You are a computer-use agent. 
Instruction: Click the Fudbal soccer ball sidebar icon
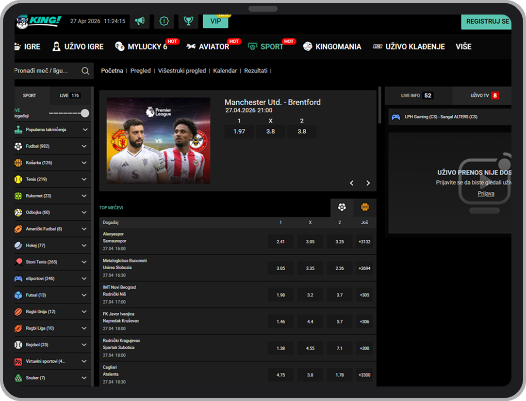point(18,146)
